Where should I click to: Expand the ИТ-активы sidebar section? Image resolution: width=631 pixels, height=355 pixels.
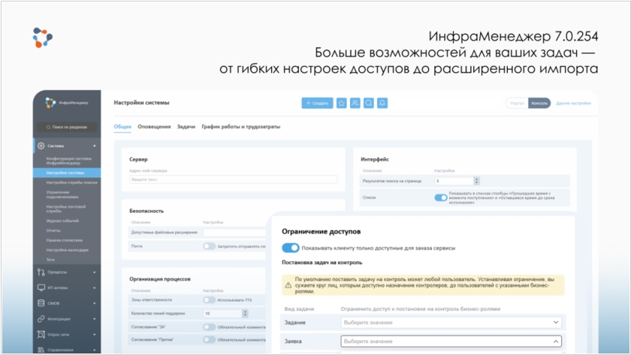coord(95,288)
